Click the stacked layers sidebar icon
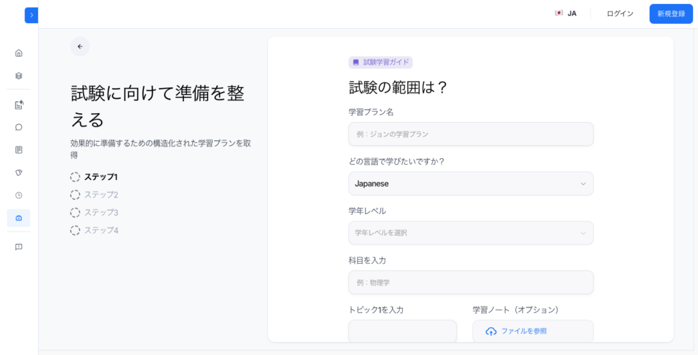This screenshot has height=355, width=698. pos(18,76)
